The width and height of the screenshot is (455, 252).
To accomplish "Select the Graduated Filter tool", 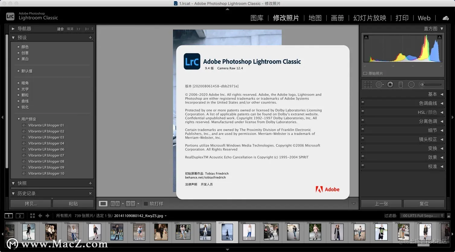I will pos(401,85).
